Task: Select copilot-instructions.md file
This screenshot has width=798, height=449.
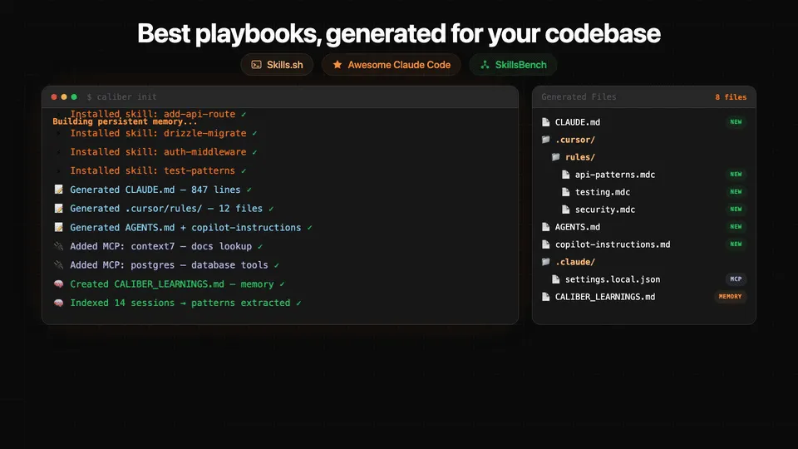Action: point(613,244)
